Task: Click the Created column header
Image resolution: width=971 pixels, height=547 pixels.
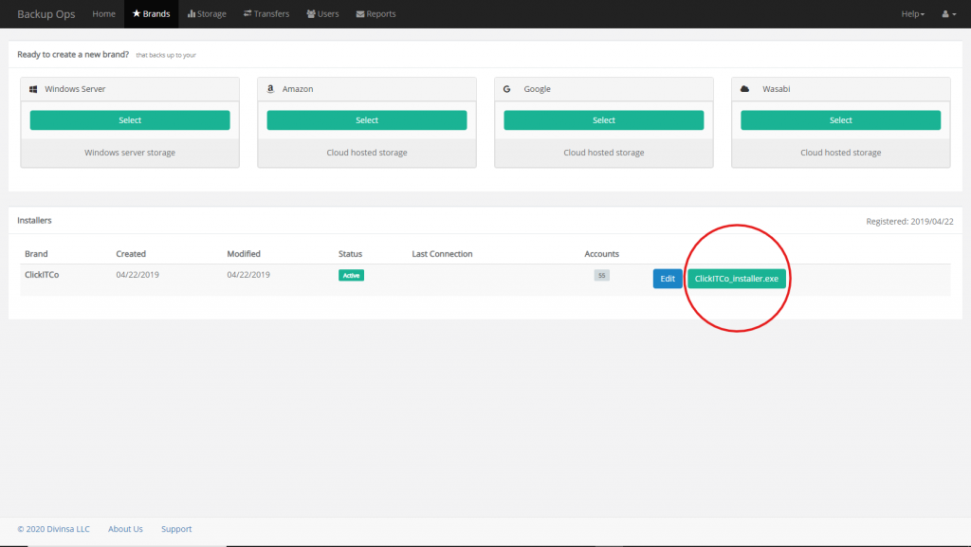Action: [131, 254]
